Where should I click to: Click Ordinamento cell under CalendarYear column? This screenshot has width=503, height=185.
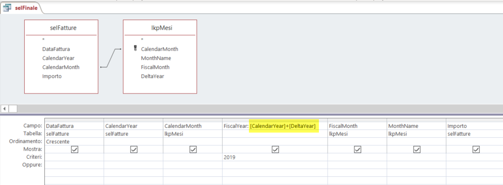133,141
